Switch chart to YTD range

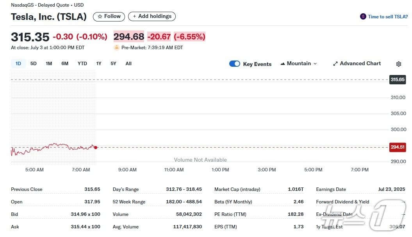click(x=82, y=64)
